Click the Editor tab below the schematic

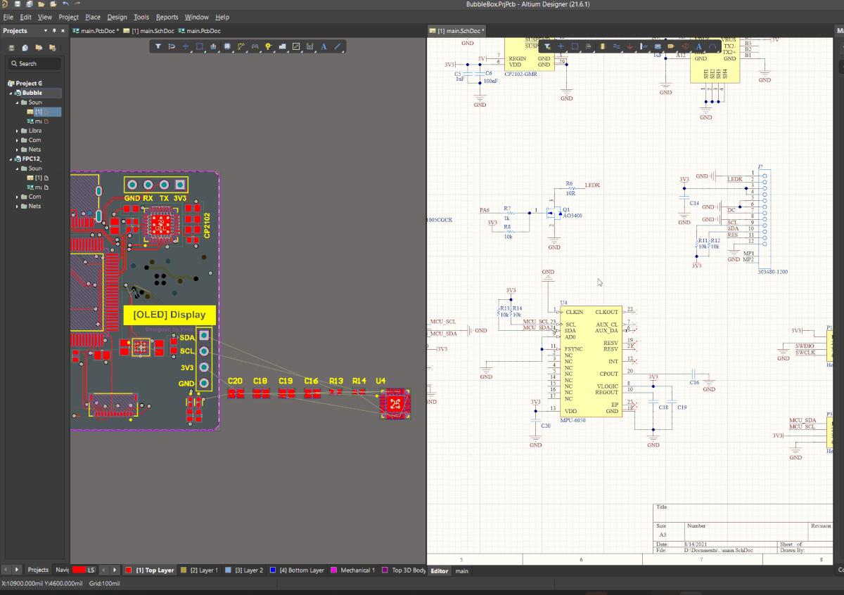[x=439, y=571]
